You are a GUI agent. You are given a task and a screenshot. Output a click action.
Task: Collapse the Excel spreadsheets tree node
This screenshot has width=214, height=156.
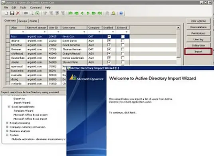(9, 107)
